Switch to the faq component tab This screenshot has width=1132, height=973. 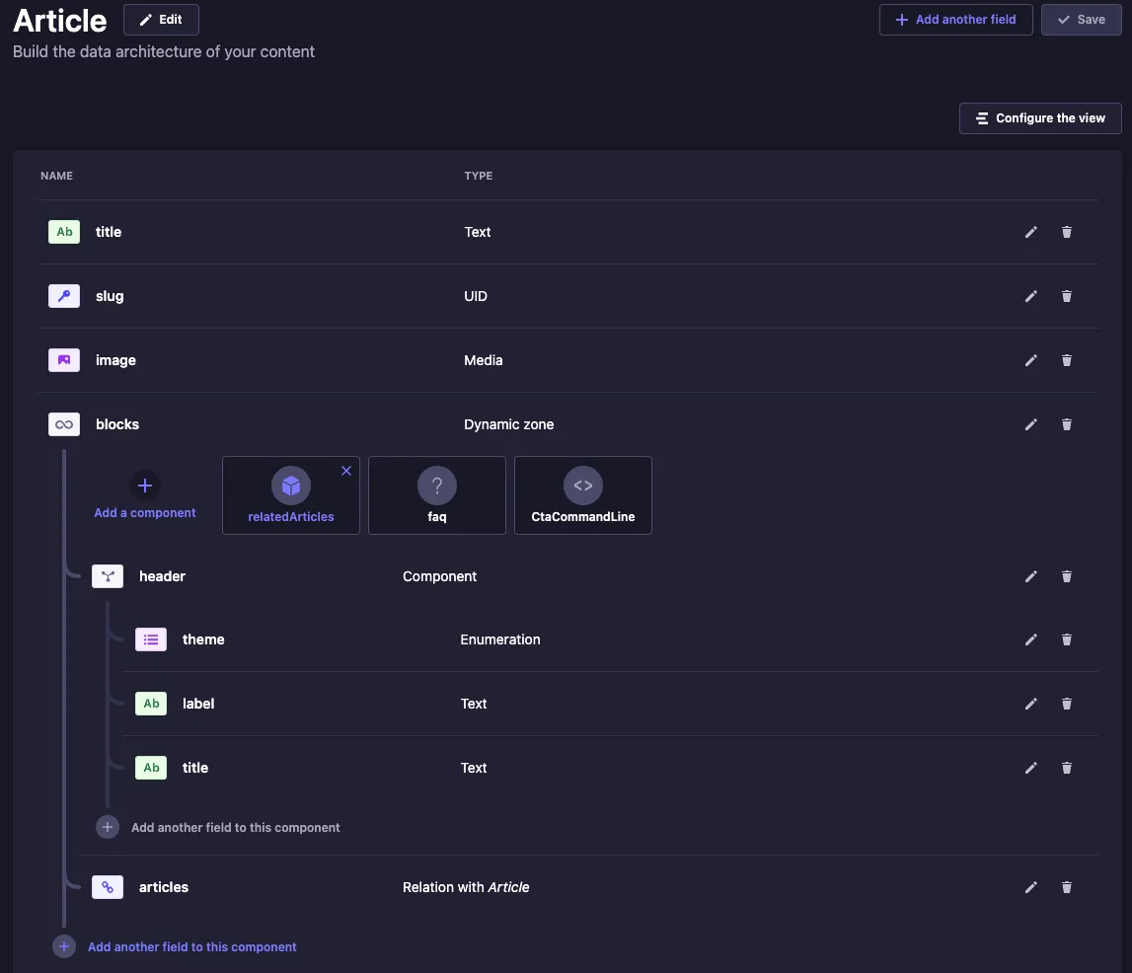(x=436, y=496)
